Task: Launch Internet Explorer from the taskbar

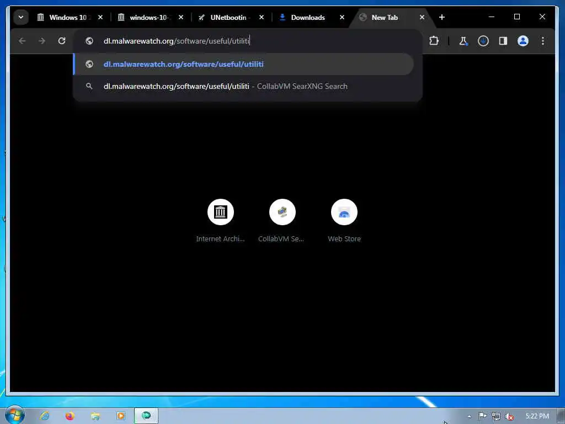Action: tap(45, 416)
